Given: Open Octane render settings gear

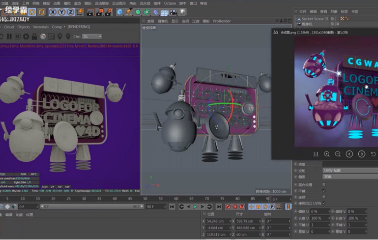Looking at the screenshot, I should click(26, 36).
